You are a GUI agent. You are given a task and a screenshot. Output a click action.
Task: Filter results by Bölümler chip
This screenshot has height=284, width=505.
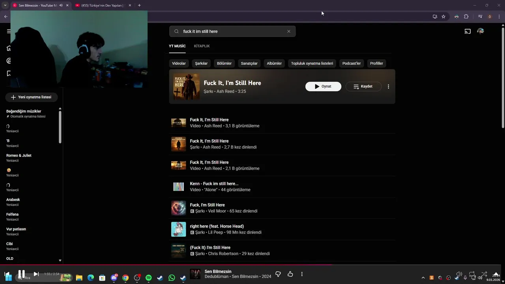pos(224,63)
